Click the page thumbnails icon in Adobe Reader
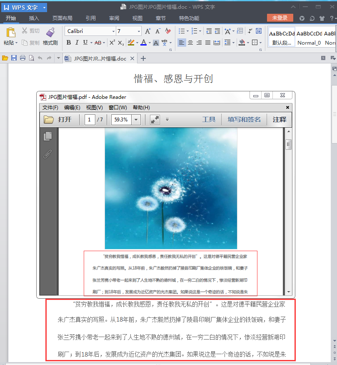The image size is (337, 365). tap(47, 136)
